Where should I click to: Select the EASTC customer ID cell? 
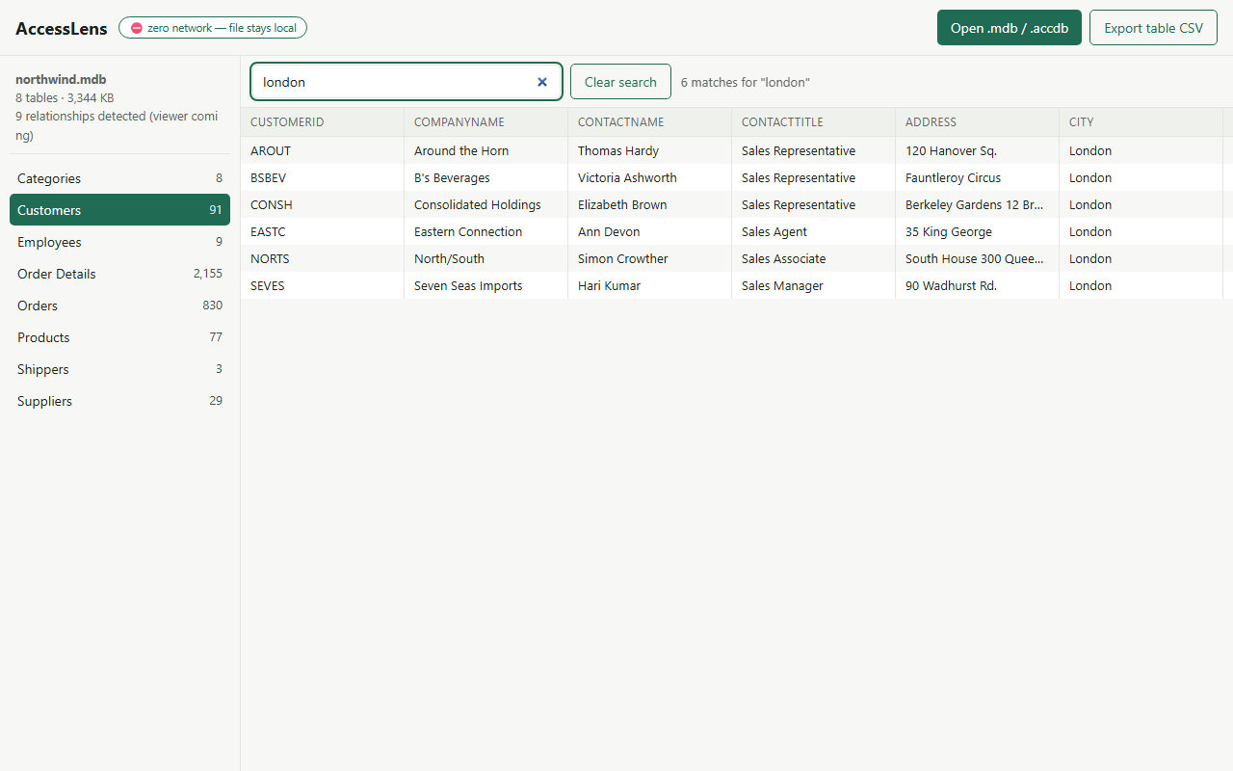point(323,231)
